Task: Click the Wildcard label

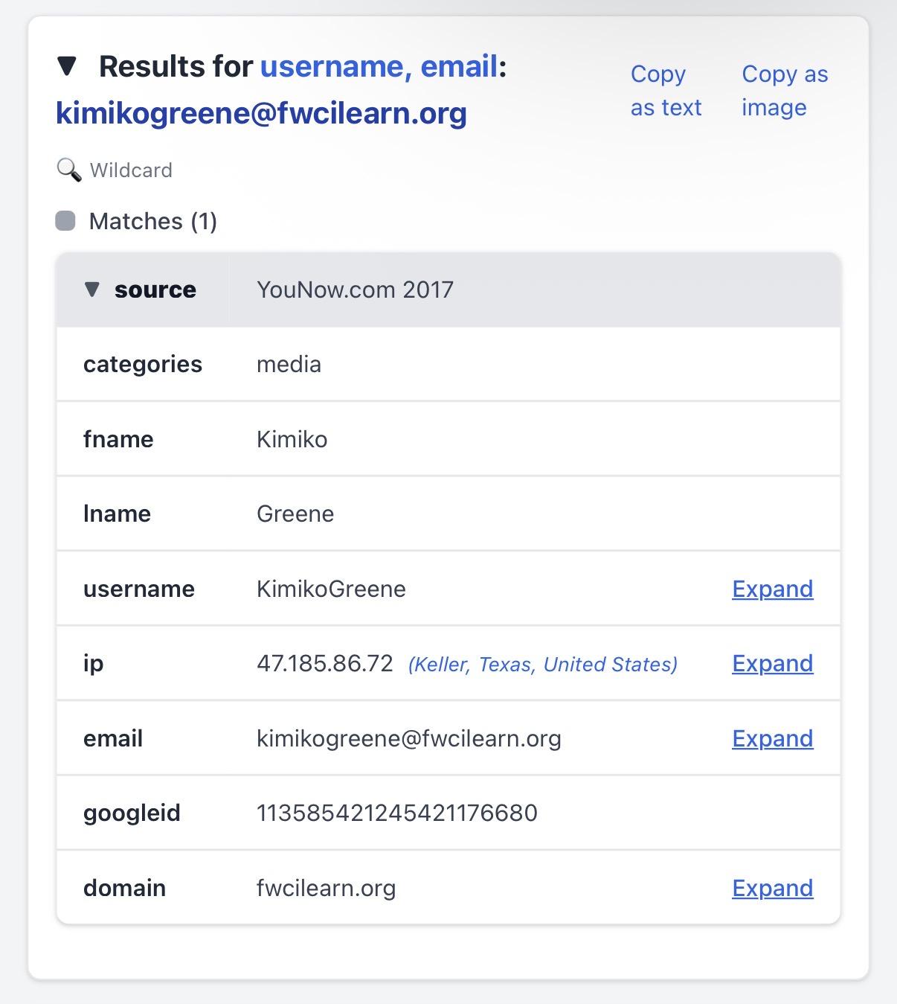Action: 131,170
